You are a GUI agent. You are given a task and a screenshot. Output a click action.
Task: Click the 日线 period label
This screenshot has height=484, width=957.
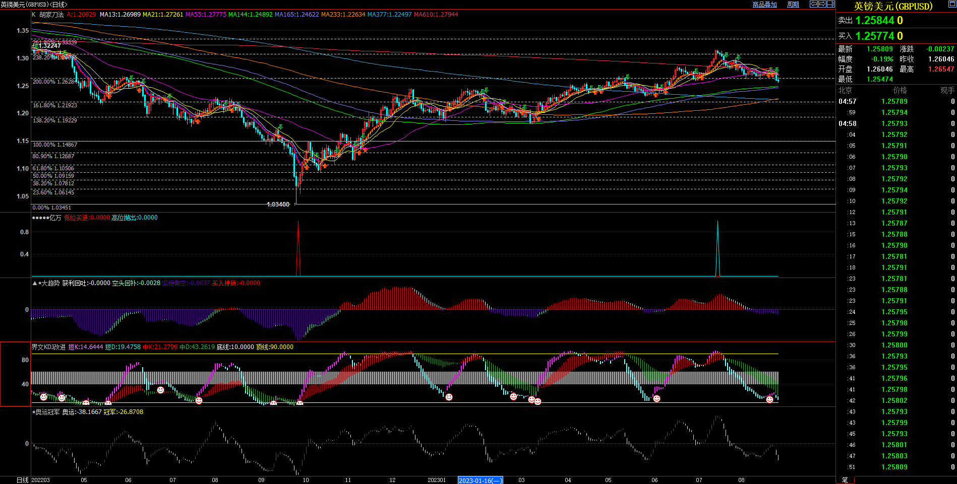point(22,480)
